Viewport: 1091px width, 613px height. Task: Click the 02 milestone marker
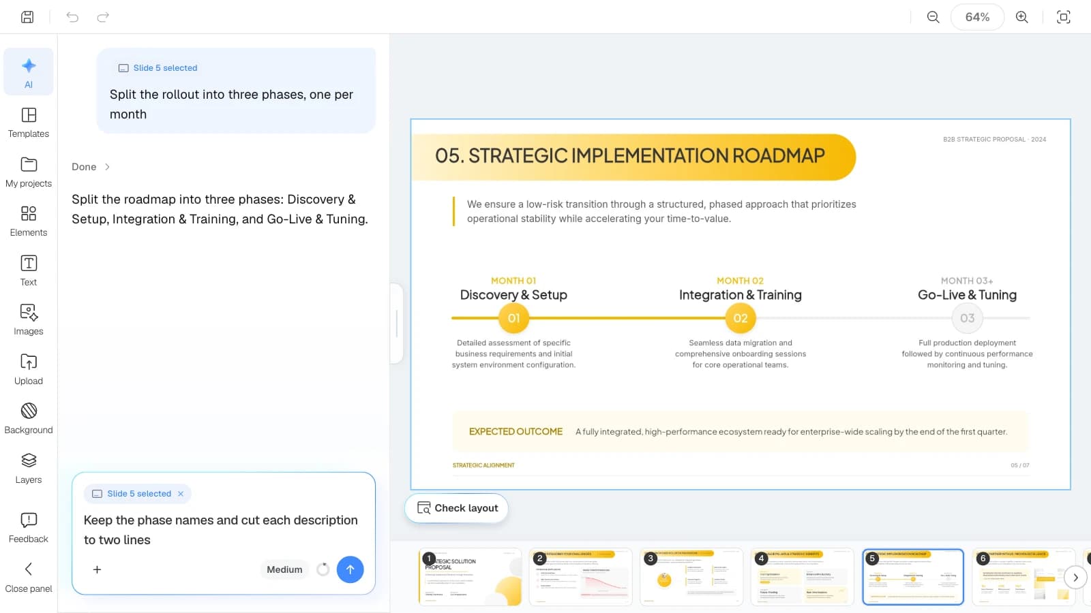741,318
